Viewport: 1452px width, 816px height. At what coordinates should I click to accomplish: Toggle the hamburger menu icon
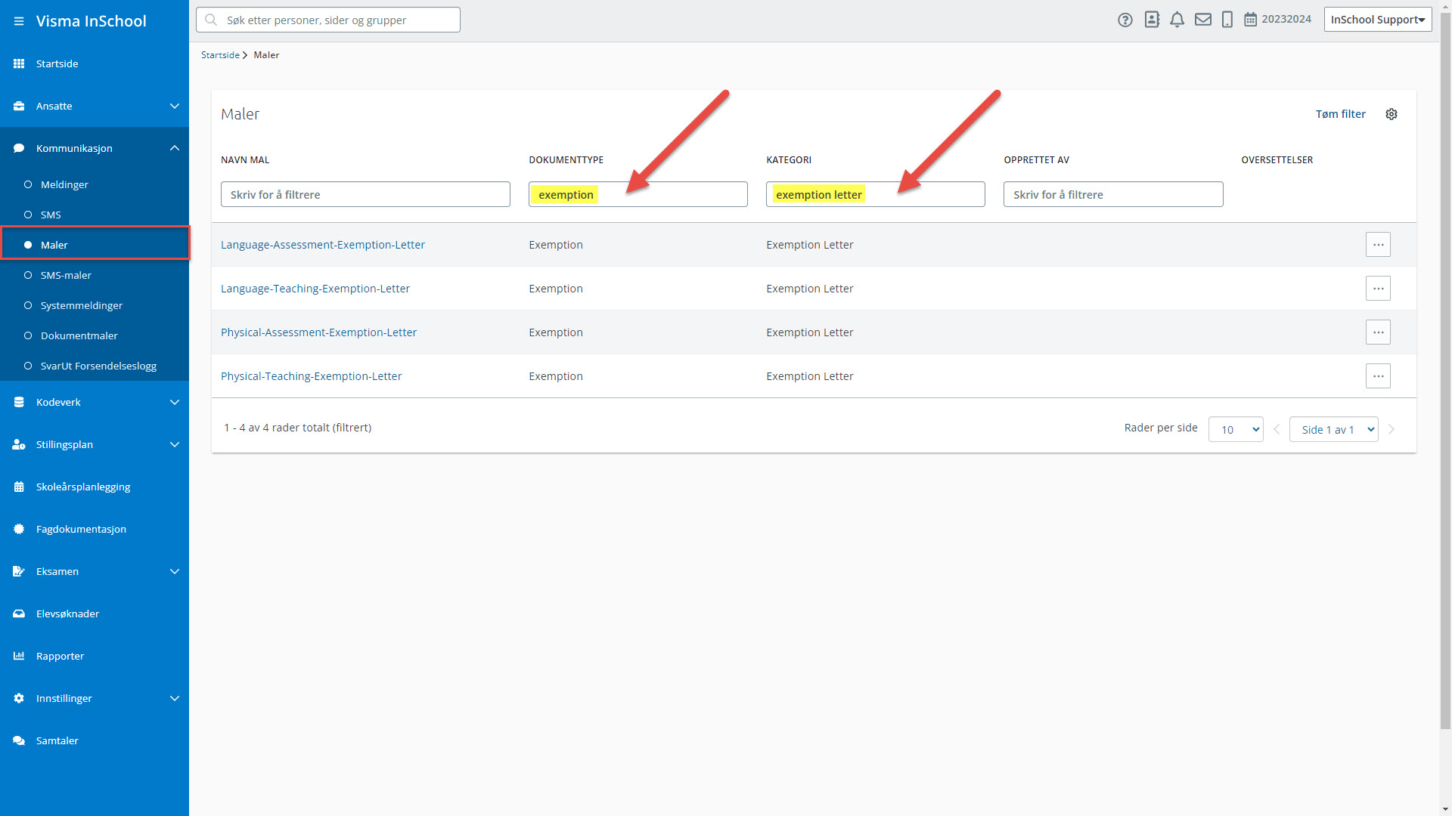click(19, 21)
